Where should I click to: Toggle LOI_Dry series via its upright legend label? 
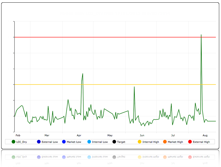21,142
